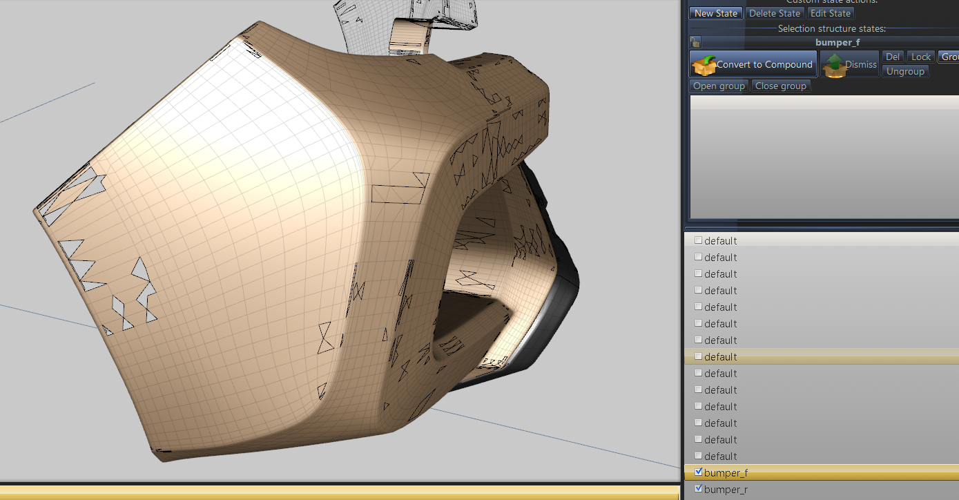Select the bumper_f row label in list
Viewport: 959px width, 500px height.
pyautogui.click(x=726, y=473)
